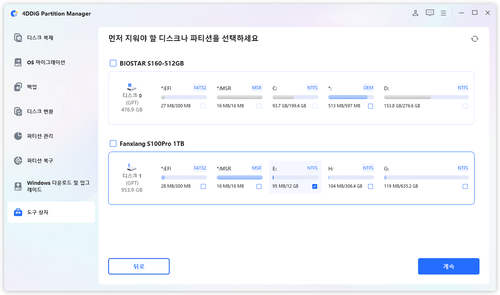This screenshot has width=500, height=295.
Task: Click the 파티션 관리 pie chart icon
Action: pyautogui.click(x=18, y=136)
